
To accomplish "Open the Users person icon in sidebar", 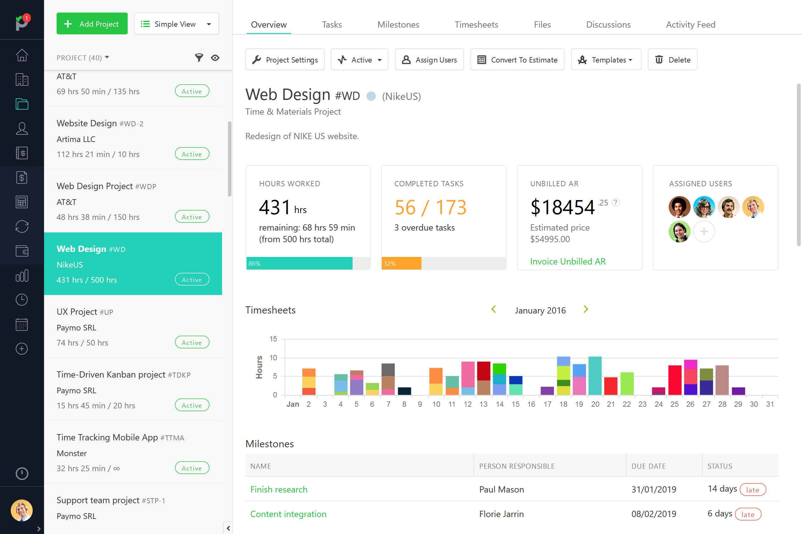I will 22,128.
